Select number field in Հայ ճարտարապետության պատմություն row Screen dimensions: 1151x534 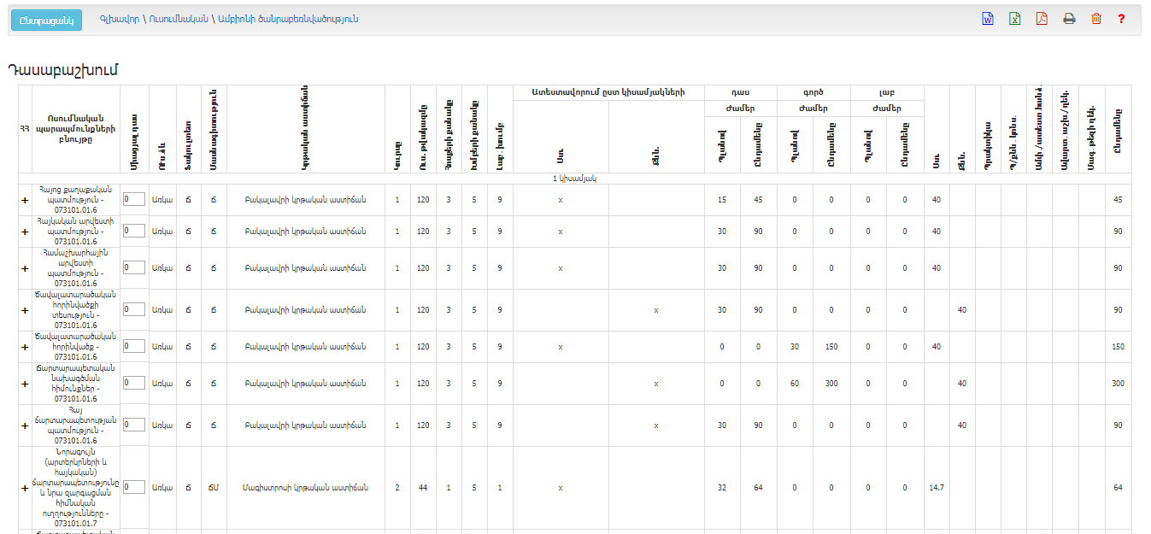133,425
